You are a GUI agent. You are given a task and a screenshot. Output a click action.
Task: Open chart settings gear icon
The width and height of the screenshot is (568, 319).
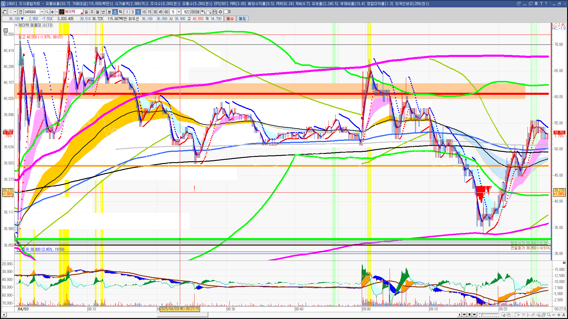[x=220, y=12]
